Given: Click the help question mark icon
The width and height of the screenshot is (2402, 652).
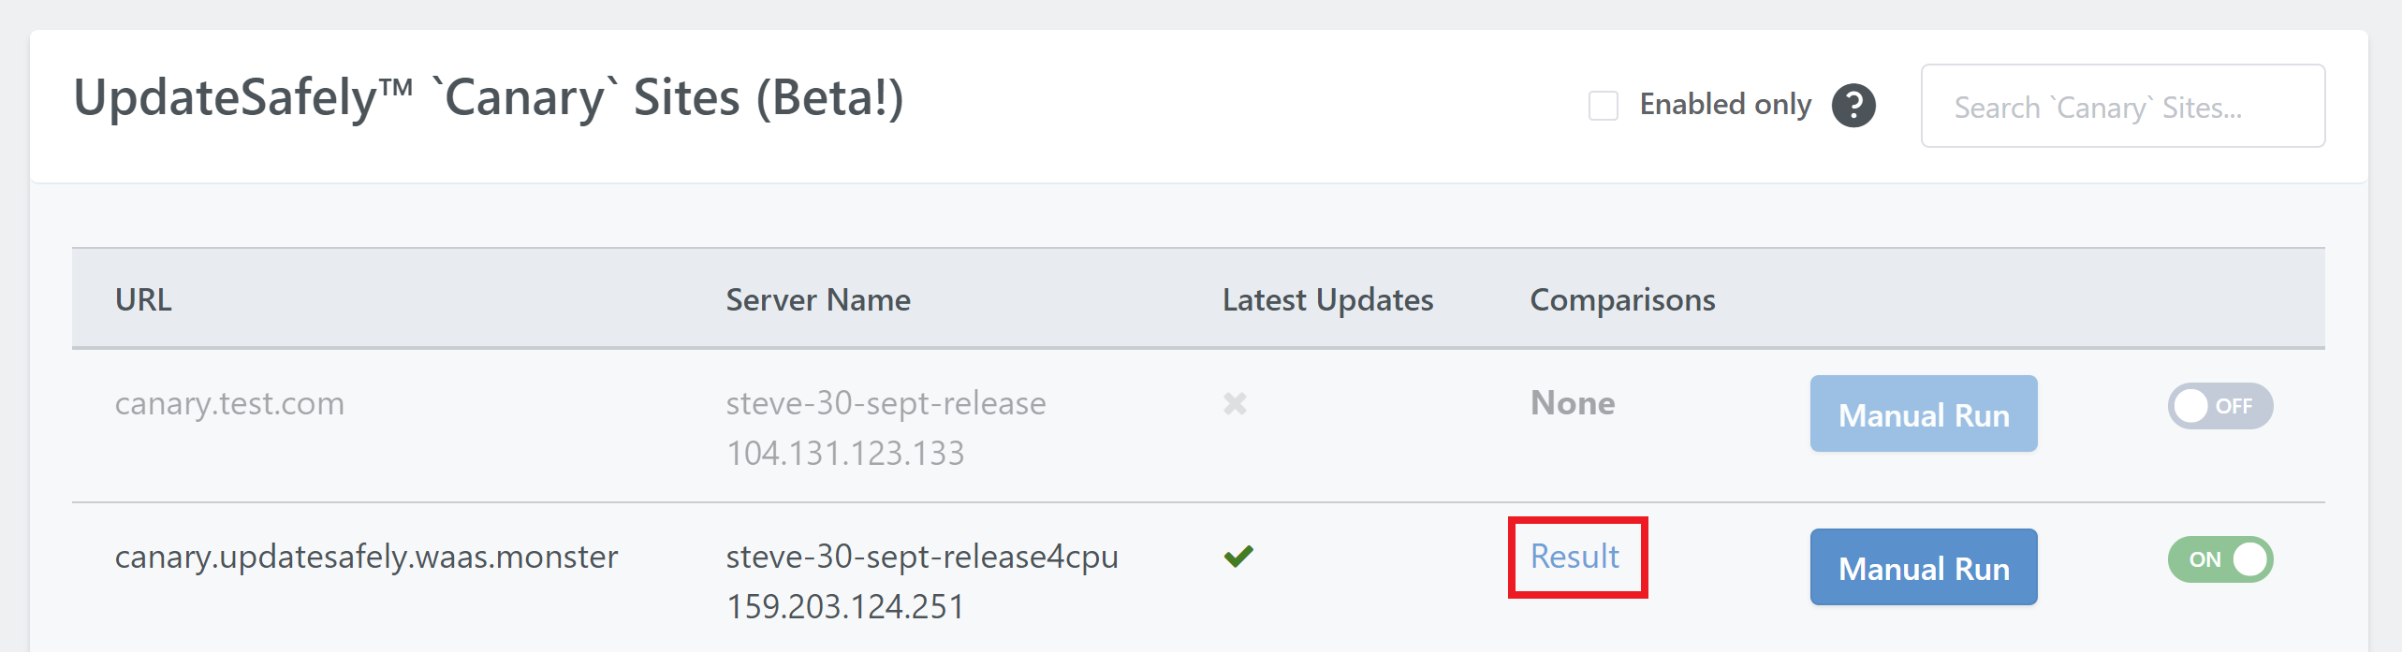Looking at the screenshot, I should [x=1853, y=105].
